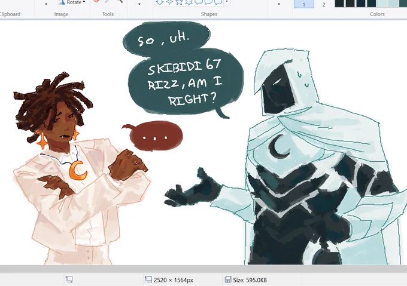
Task: Click the 'Shapes' group label
Action: click(x=209, y=14)
